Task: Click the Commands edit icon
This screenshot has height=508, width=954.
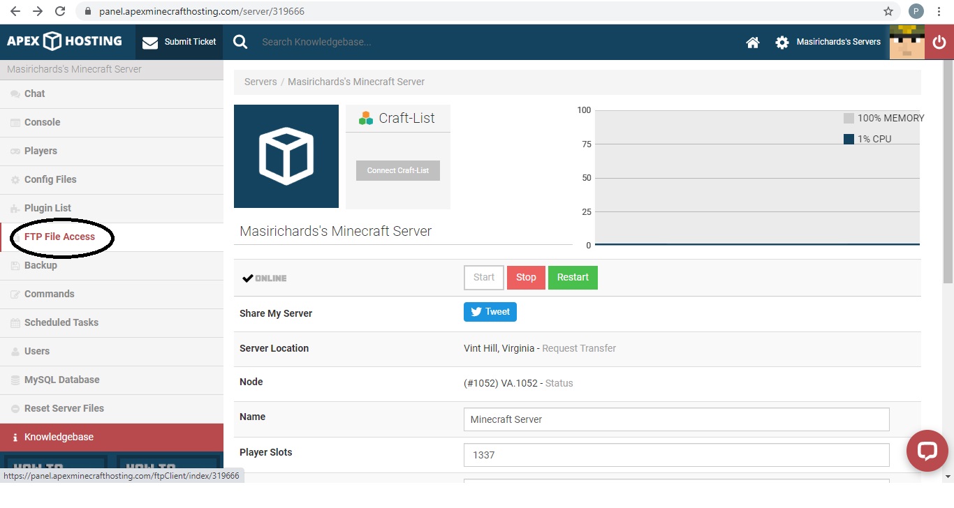Action: pyautogui.click(x=15, y=294)
